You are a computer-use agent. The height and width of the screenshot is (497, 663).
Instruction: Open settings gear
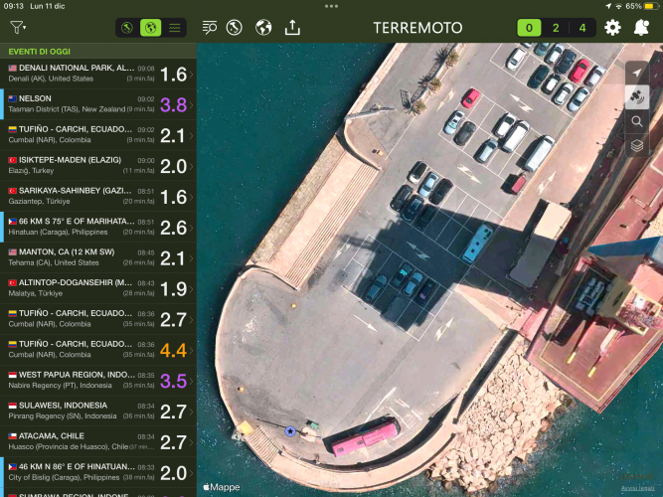[613, 28]
